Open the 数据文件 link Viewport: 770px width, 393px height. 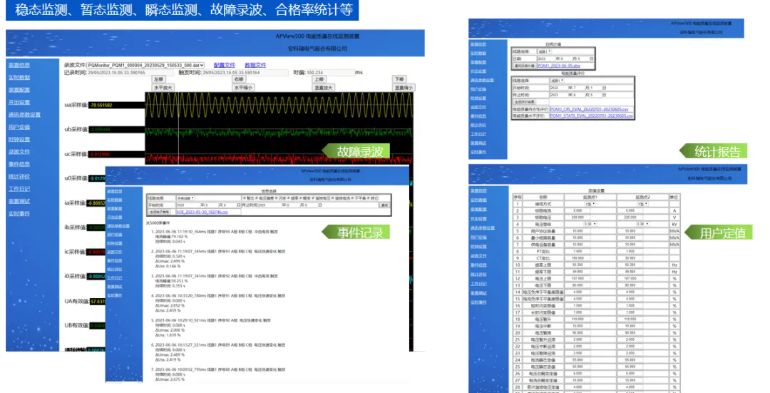(x=255, y=65)
